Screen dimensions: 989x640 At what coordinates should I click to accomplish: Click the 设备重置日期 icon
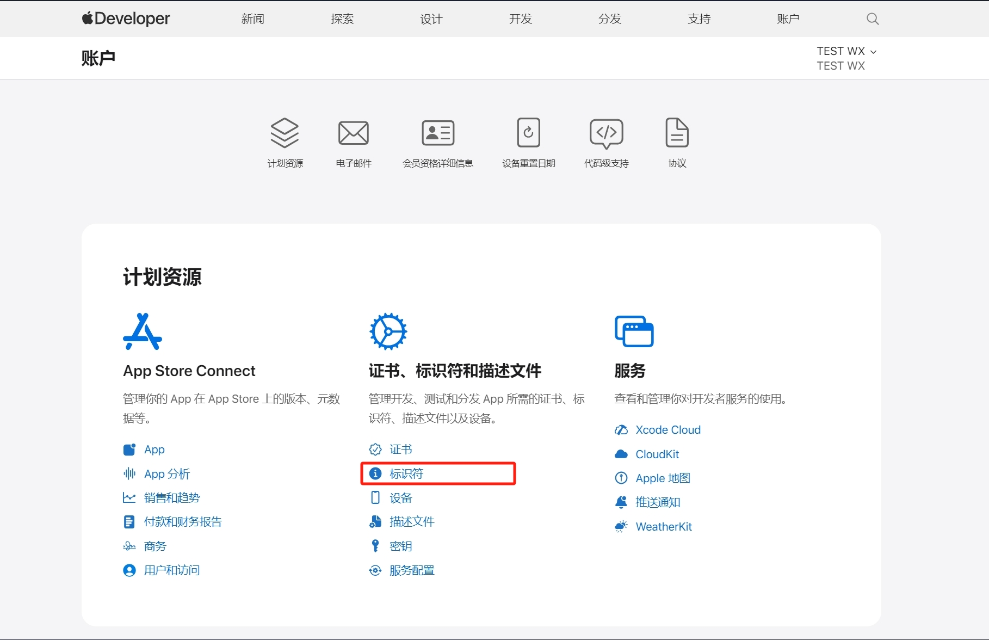528,132
